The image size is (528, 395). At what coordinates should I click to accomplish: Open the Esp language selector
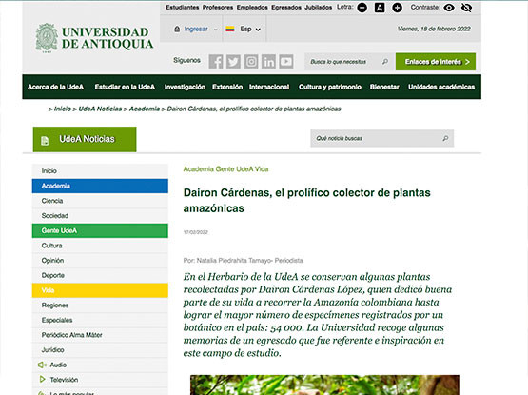pos(244,29)
